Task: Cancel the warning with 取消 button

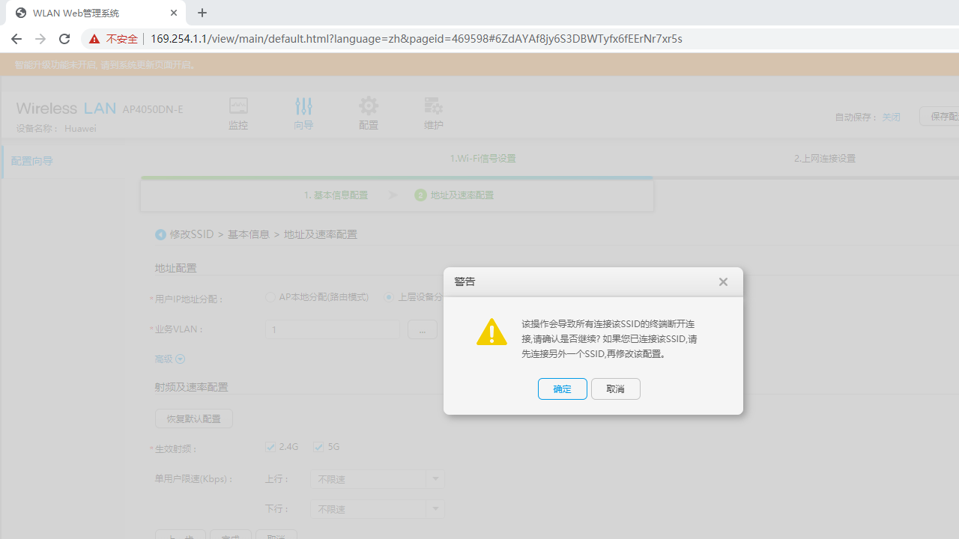Action: (x=615, y=389)
